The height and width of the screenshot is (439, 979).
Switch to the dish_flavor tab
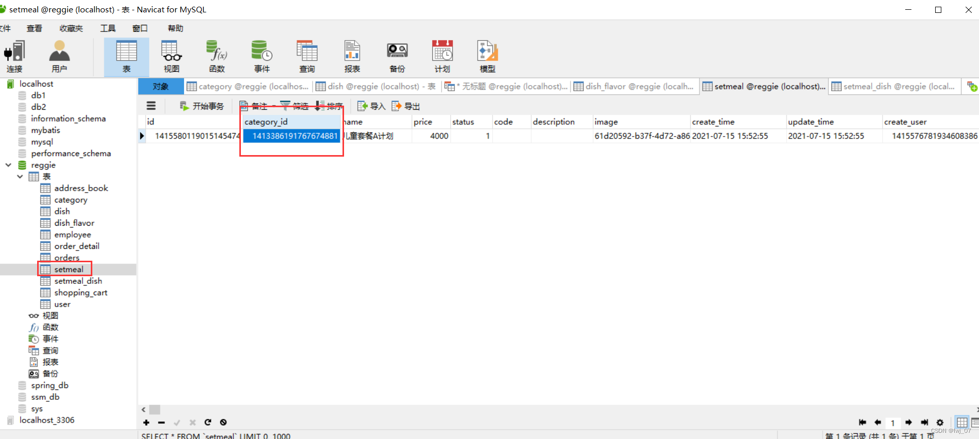[x=634, y=87]
